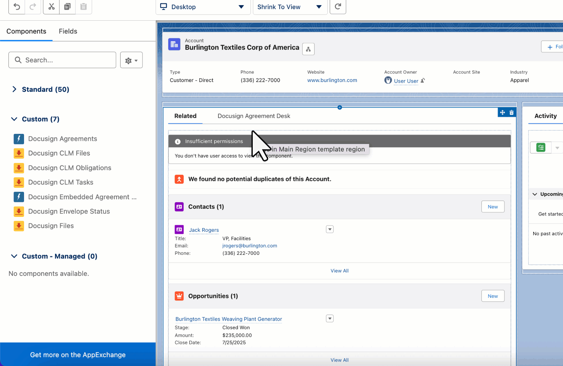This screenshot has height=366, width=563.
Task: Select the Docusign Agreements component icon
Action: 19,139
